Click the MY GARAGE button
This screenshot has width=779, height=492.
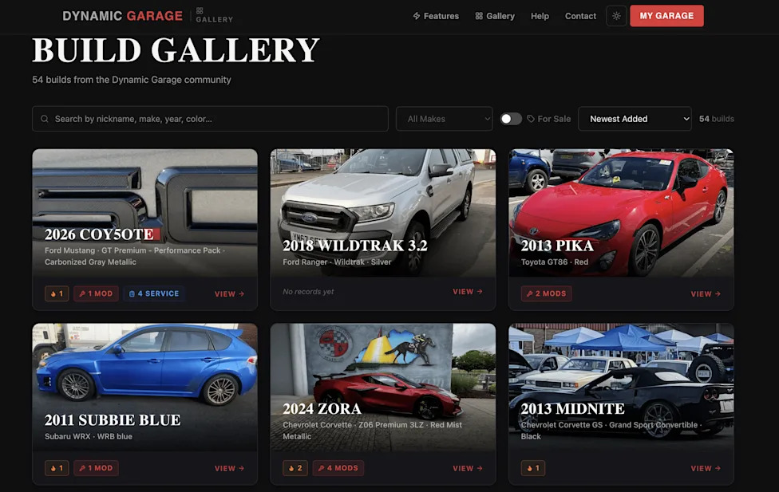pos(666,16)
